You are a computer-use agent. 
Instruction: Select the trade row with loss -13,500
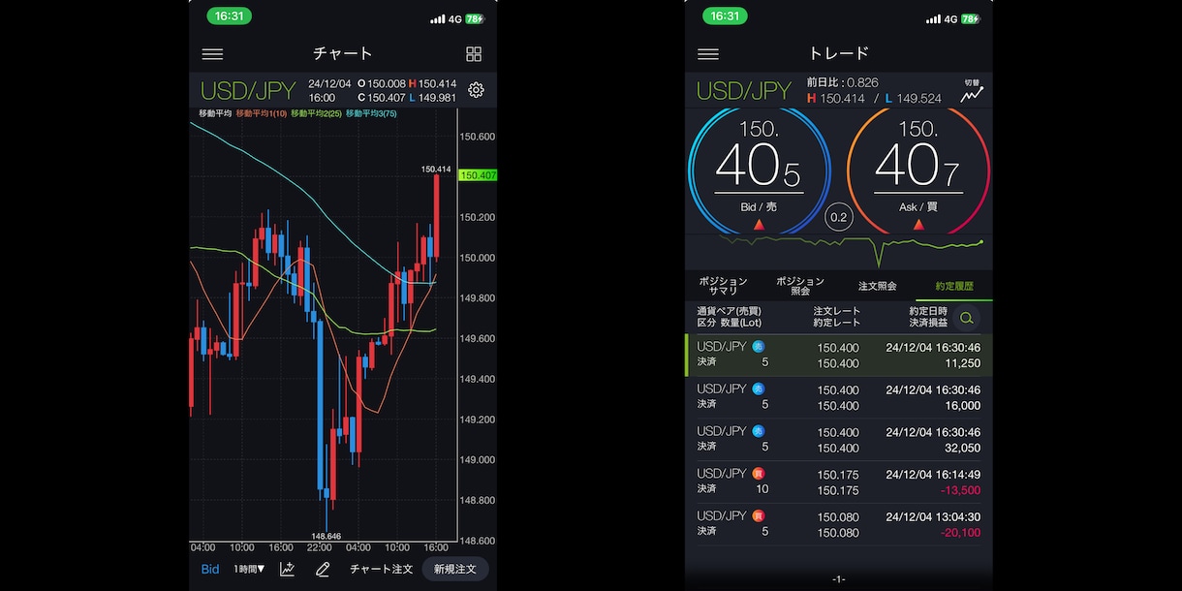click(839, 482)
